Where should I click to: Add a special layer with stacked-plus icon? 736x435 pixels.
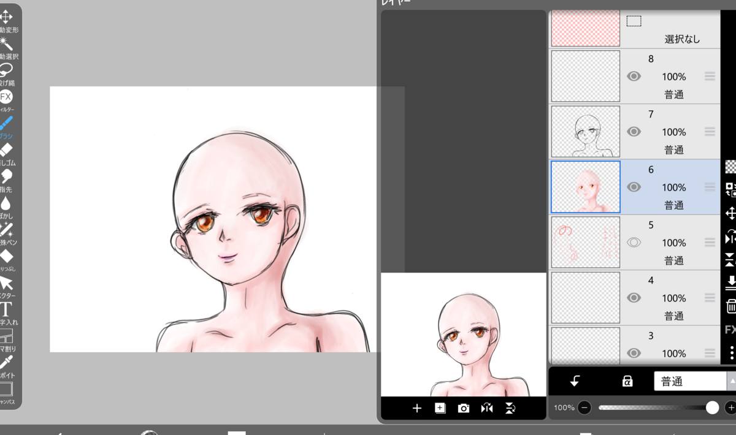click(440, 408)
